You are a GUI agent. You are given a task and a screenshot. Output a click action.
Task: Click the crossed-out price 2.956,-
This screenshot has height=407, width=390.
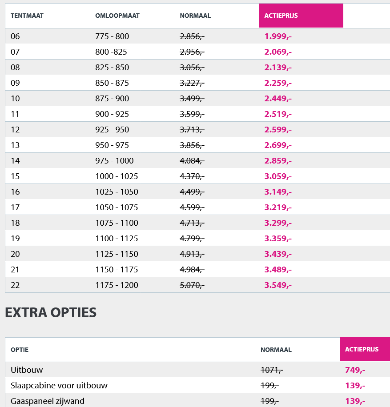click(x=192, y=52)
